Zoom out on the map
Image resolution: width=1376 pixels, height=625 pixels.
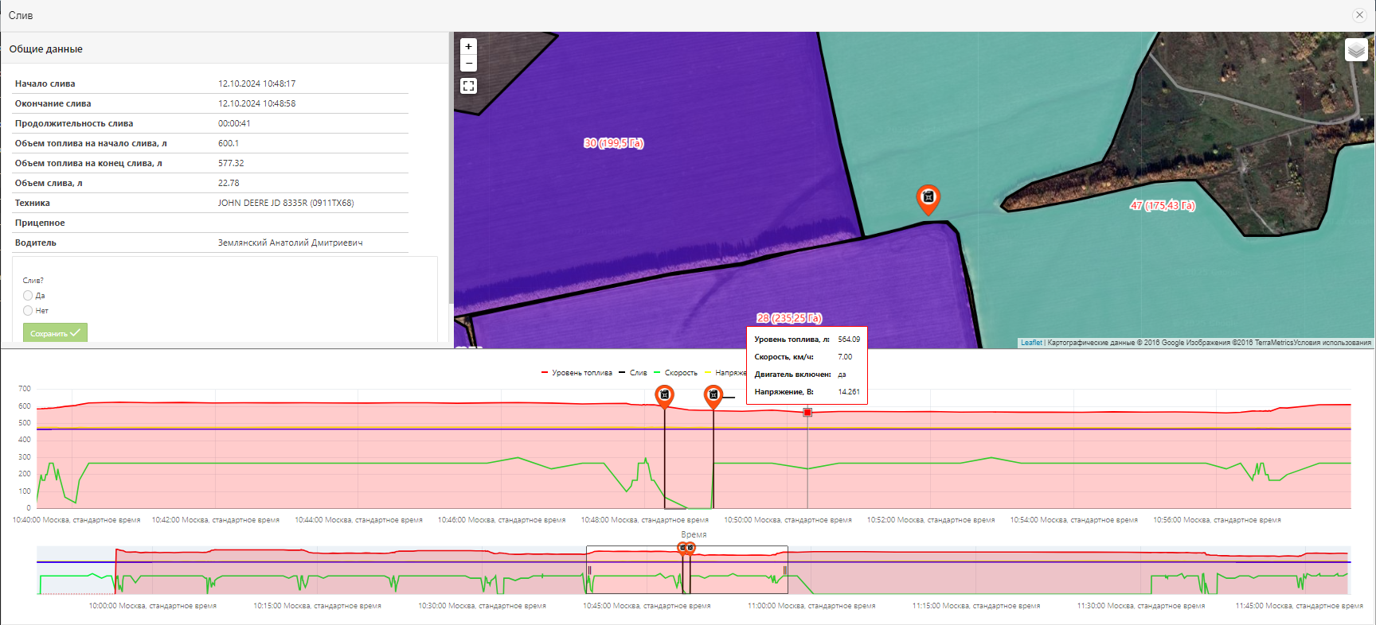point(468,64)
